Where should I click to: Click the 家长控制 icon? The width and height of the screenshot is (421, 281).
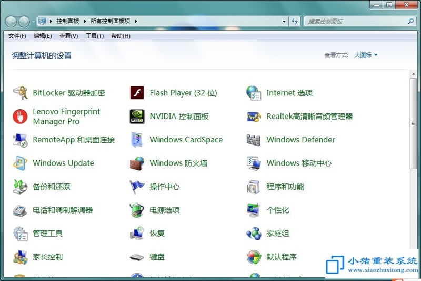point(20,257)
